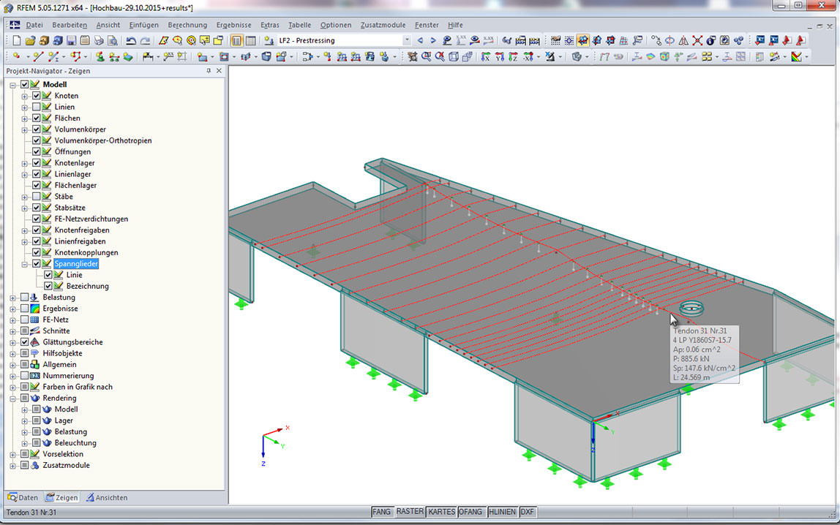
Task: Click the Open file folder icon
Action: tap(30, 40)
